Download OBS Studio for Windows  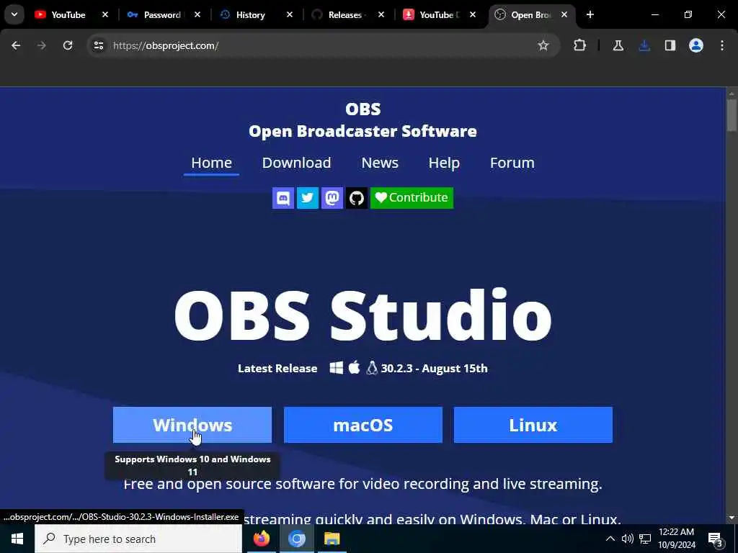point(192,425)
